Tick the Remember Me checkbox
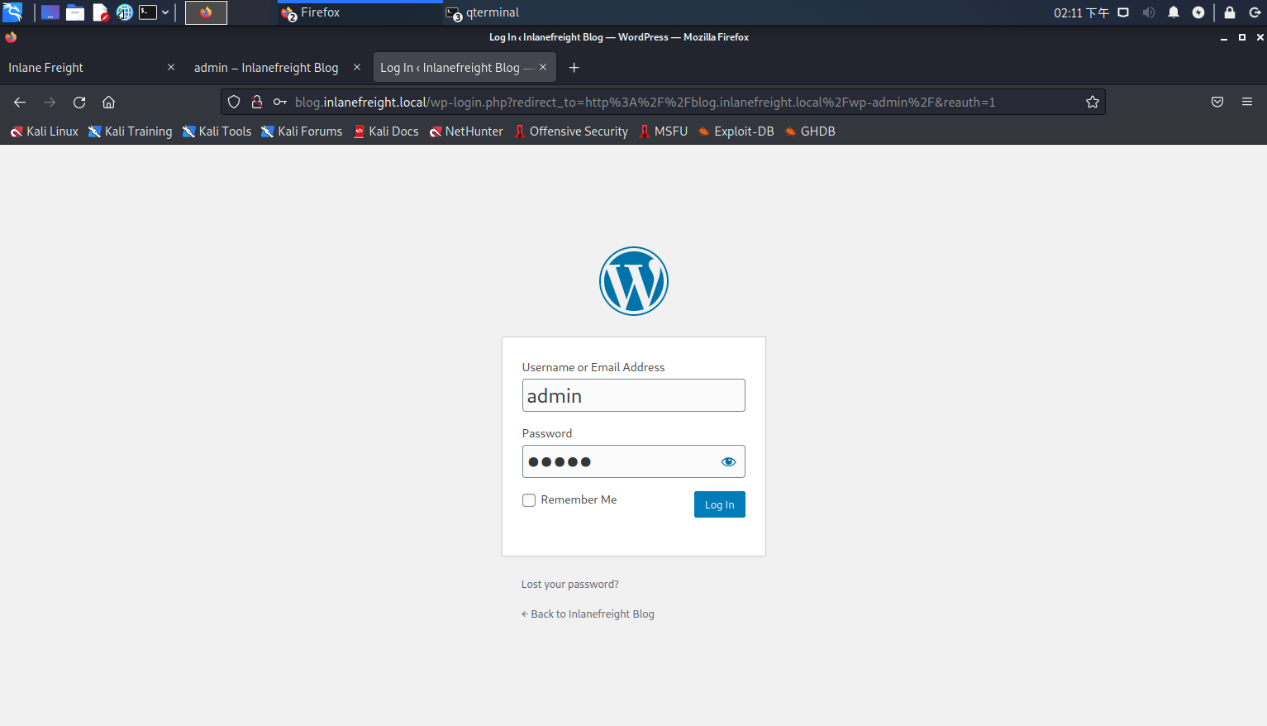Image resolution: width=1267 pixels, height=726 pixels. click(x=529, y=500)
